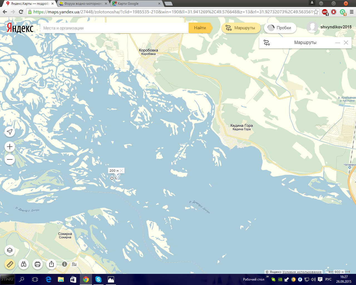
Task: Click the print map icon
Action: pyautogui.click(x=38, y=264)
